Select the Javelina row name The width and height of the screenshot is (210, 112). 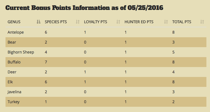[14, 92]
